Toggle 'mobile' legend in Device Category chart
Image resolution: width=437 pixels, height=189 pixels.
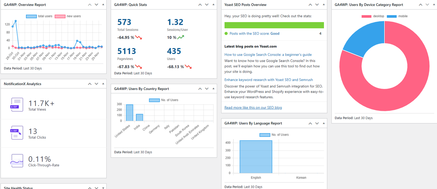397,16
